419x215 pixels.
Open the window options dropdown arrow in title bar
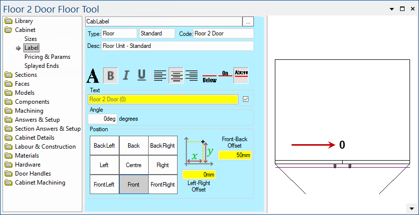[392, 9]
